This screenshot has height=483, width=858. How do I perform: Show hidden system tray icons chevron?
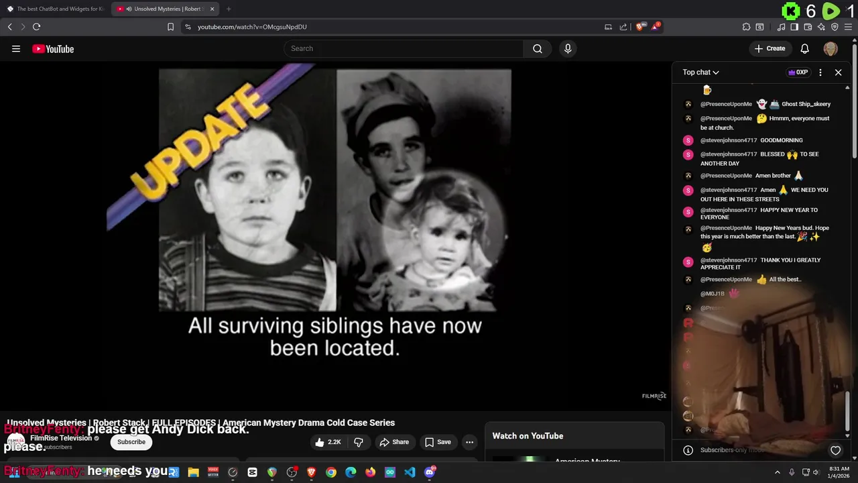coord(778,472)
